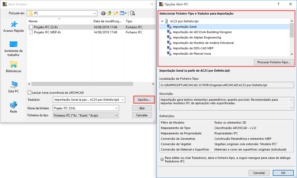
Task: Click date cell 14/08/2019 17:46
Action: pos(105,27)
